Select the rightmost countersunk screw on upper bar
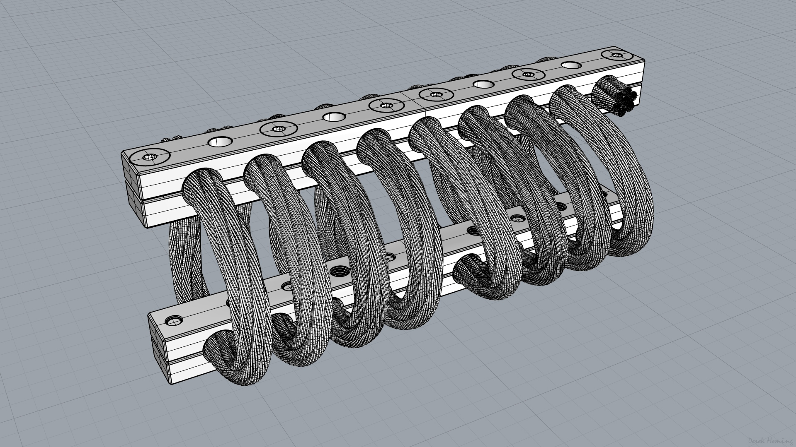The height and width of the screenshot is (447, 796). pyautogui.click(x=617, y=55)
